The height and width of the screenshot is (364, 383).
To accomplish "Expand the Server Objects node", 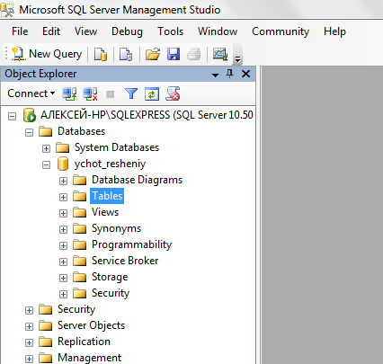I will [29, 326].
